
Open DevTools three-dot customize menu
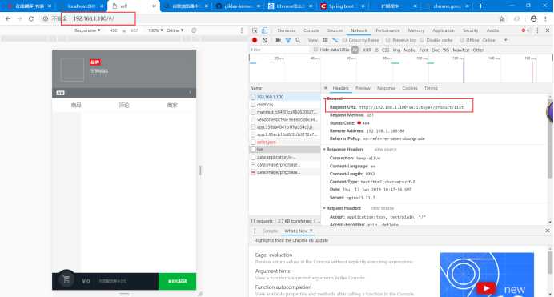pyautogui.click(x=537, y=30)
